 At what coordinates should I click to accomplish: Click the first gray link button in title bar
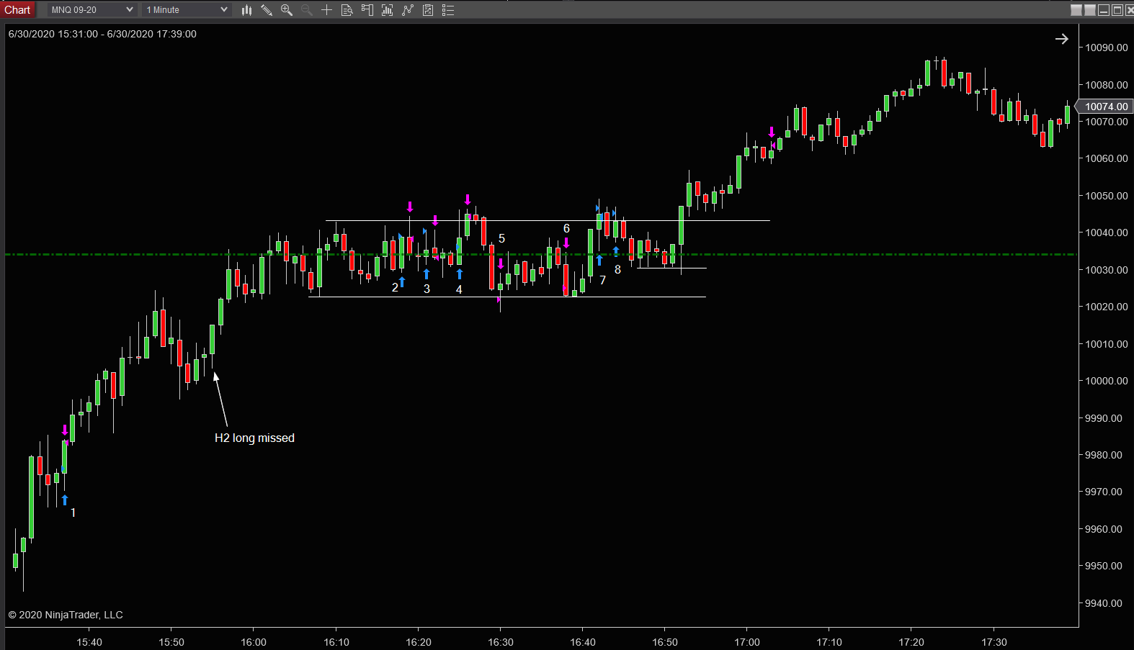click(x=1076, y=9)
